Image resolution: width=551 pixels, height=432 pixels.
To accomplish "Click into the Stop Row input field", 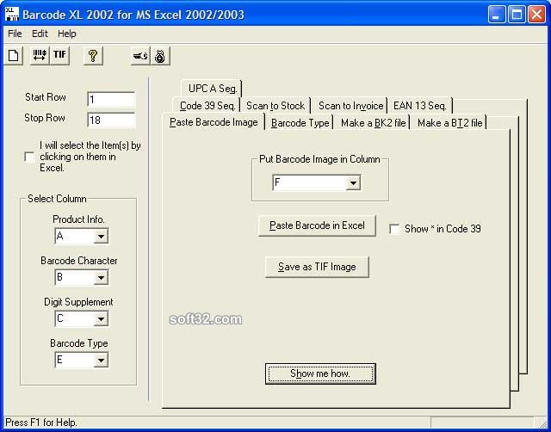I will [111, 120].
